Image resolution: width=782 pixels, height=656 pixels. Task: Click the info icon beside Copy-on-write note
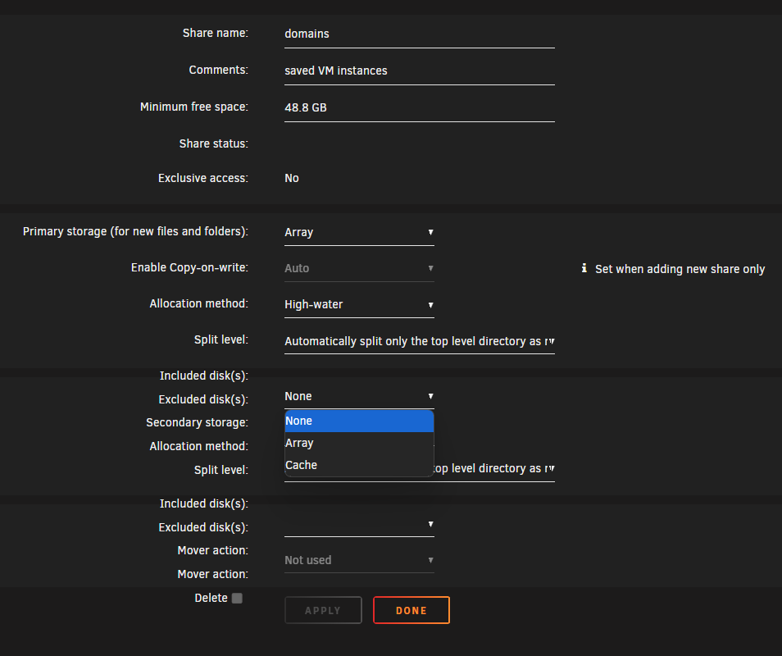coord(584,268)
